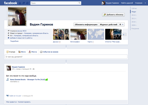Click Добавьте ваше место работы
148x105 pixels.
click(x=21, y=38)
